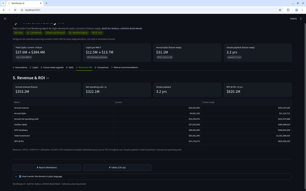Open Chrome's three-dot menu

pyautogui.click(x=302, y=10)
